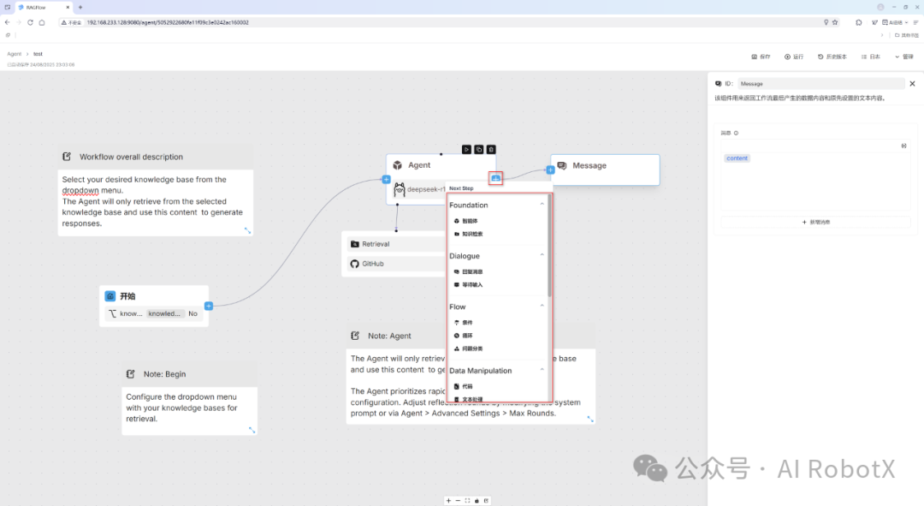Run the Agent node via its play icon
Image resolution: width=924 pixels, height=506 pixels.
pyautogui.click(x=466, y=149)
